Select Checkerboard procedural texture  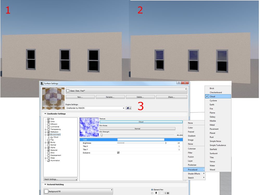pyautogui.click(x=218, y=92)
